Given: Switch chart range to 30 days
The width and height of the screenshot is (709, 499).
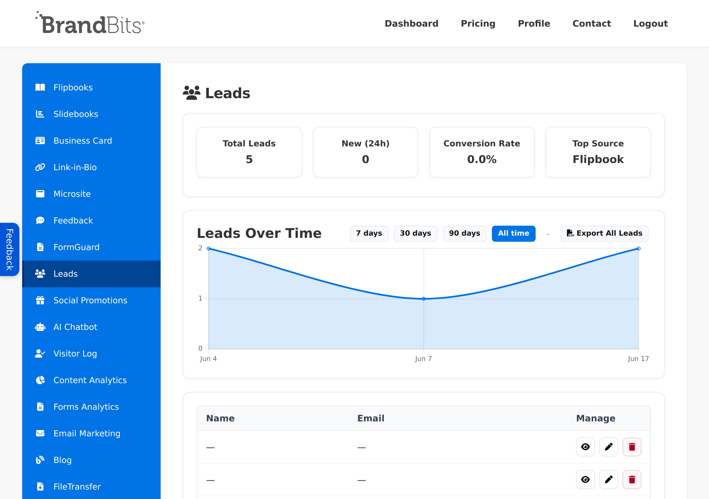Looking at the screenshot, I should [x=415, y=233].
